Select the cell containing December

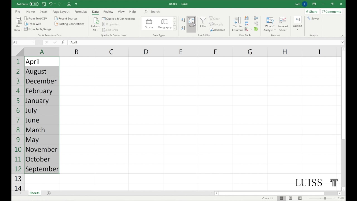[42, 81]
